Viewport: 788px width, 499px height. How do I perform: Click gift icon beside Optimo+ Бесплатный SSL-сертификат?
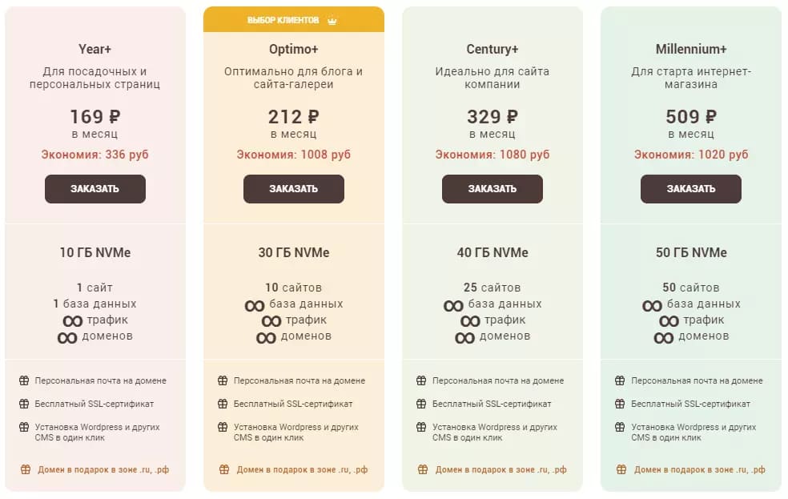pyautogui.click(x=223, y=404)
